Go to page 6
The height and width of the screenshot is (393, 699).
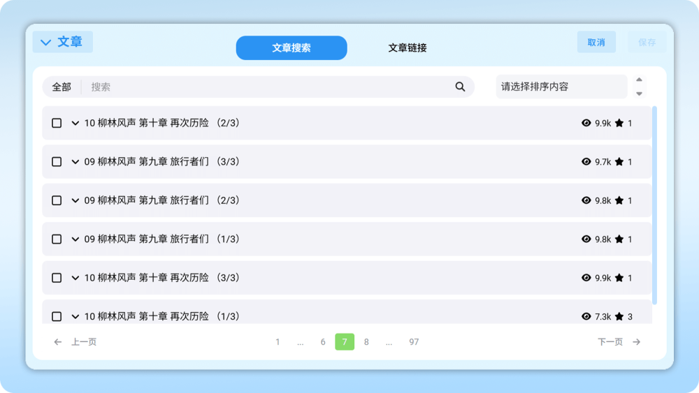tap(323, 342)
